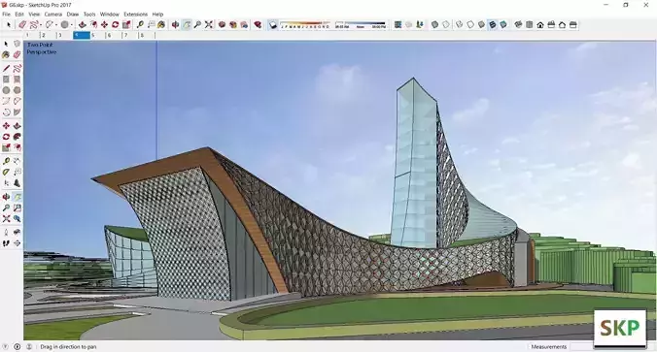Image resolution: width=657 pixels, height=352 pixels.
Task: Enable Wireframe face style
Action: click(x=460, y=24)
